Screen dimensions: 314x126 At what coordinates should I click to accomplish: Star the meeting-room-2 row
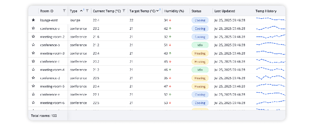click(x=33, y=37)
